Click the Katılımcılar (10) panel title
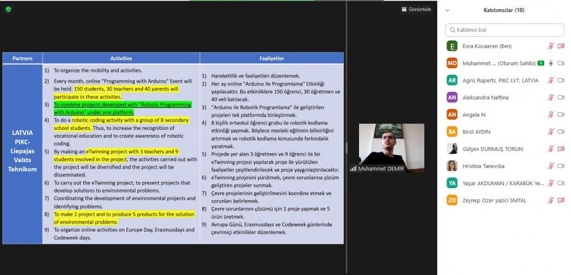Screen dimensions: 571x275 [504, 10]
